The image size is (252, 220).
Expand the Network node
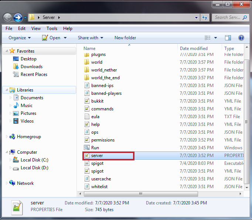coord(7,183)
